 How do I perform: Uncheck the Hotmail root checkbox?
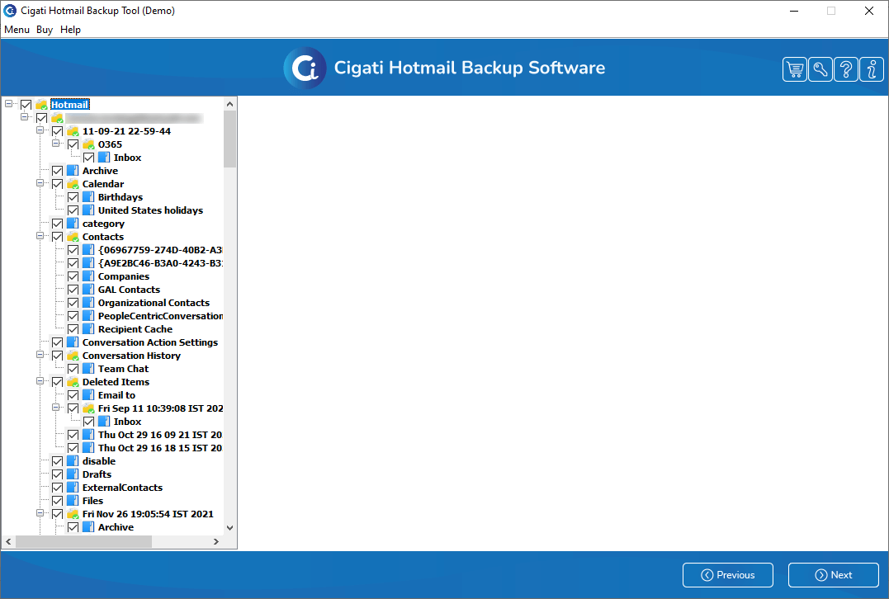click(26, 105)
